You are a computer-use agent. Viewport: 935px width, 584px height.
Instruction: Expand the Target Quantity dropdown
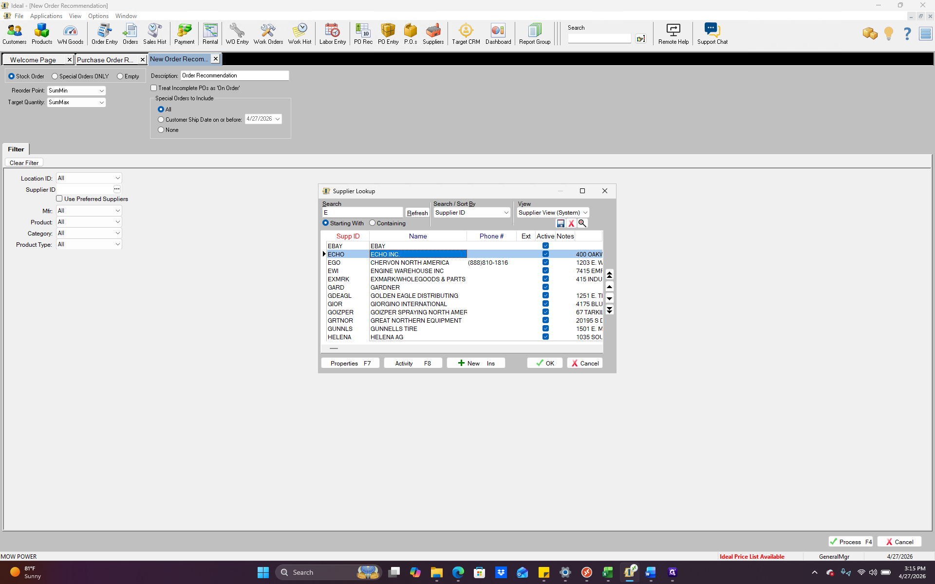point(101,102)
